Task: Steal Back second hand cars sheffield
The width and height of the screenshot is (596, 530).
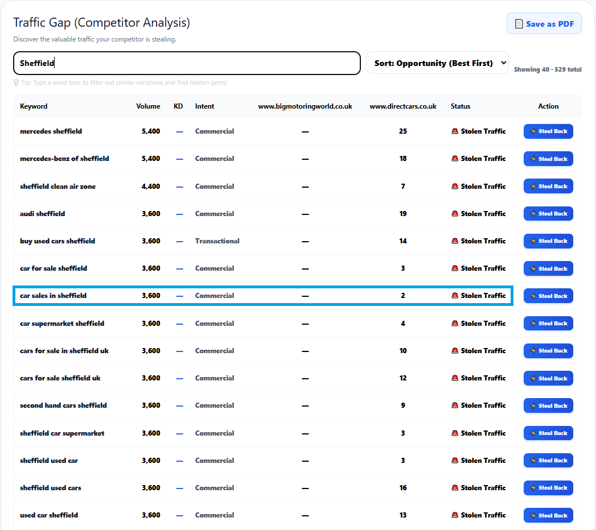Action: 549,405
